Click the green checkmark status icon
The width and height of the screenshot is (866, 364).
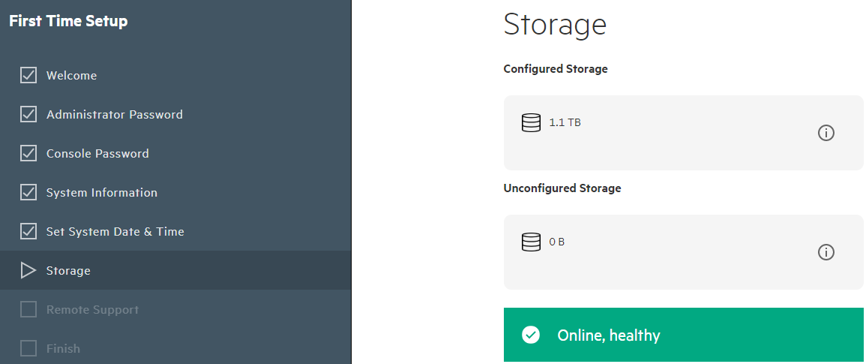[x=531, y=335]
